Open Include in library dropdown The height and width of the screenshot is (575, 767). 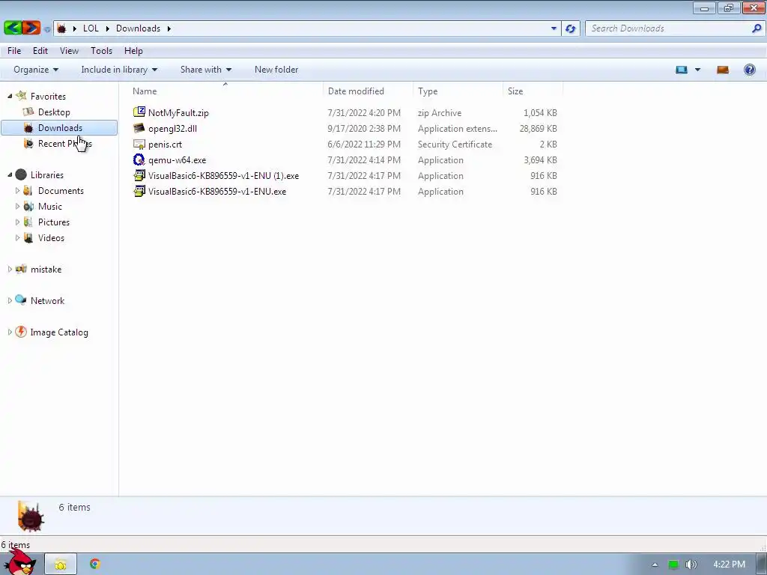119,70
